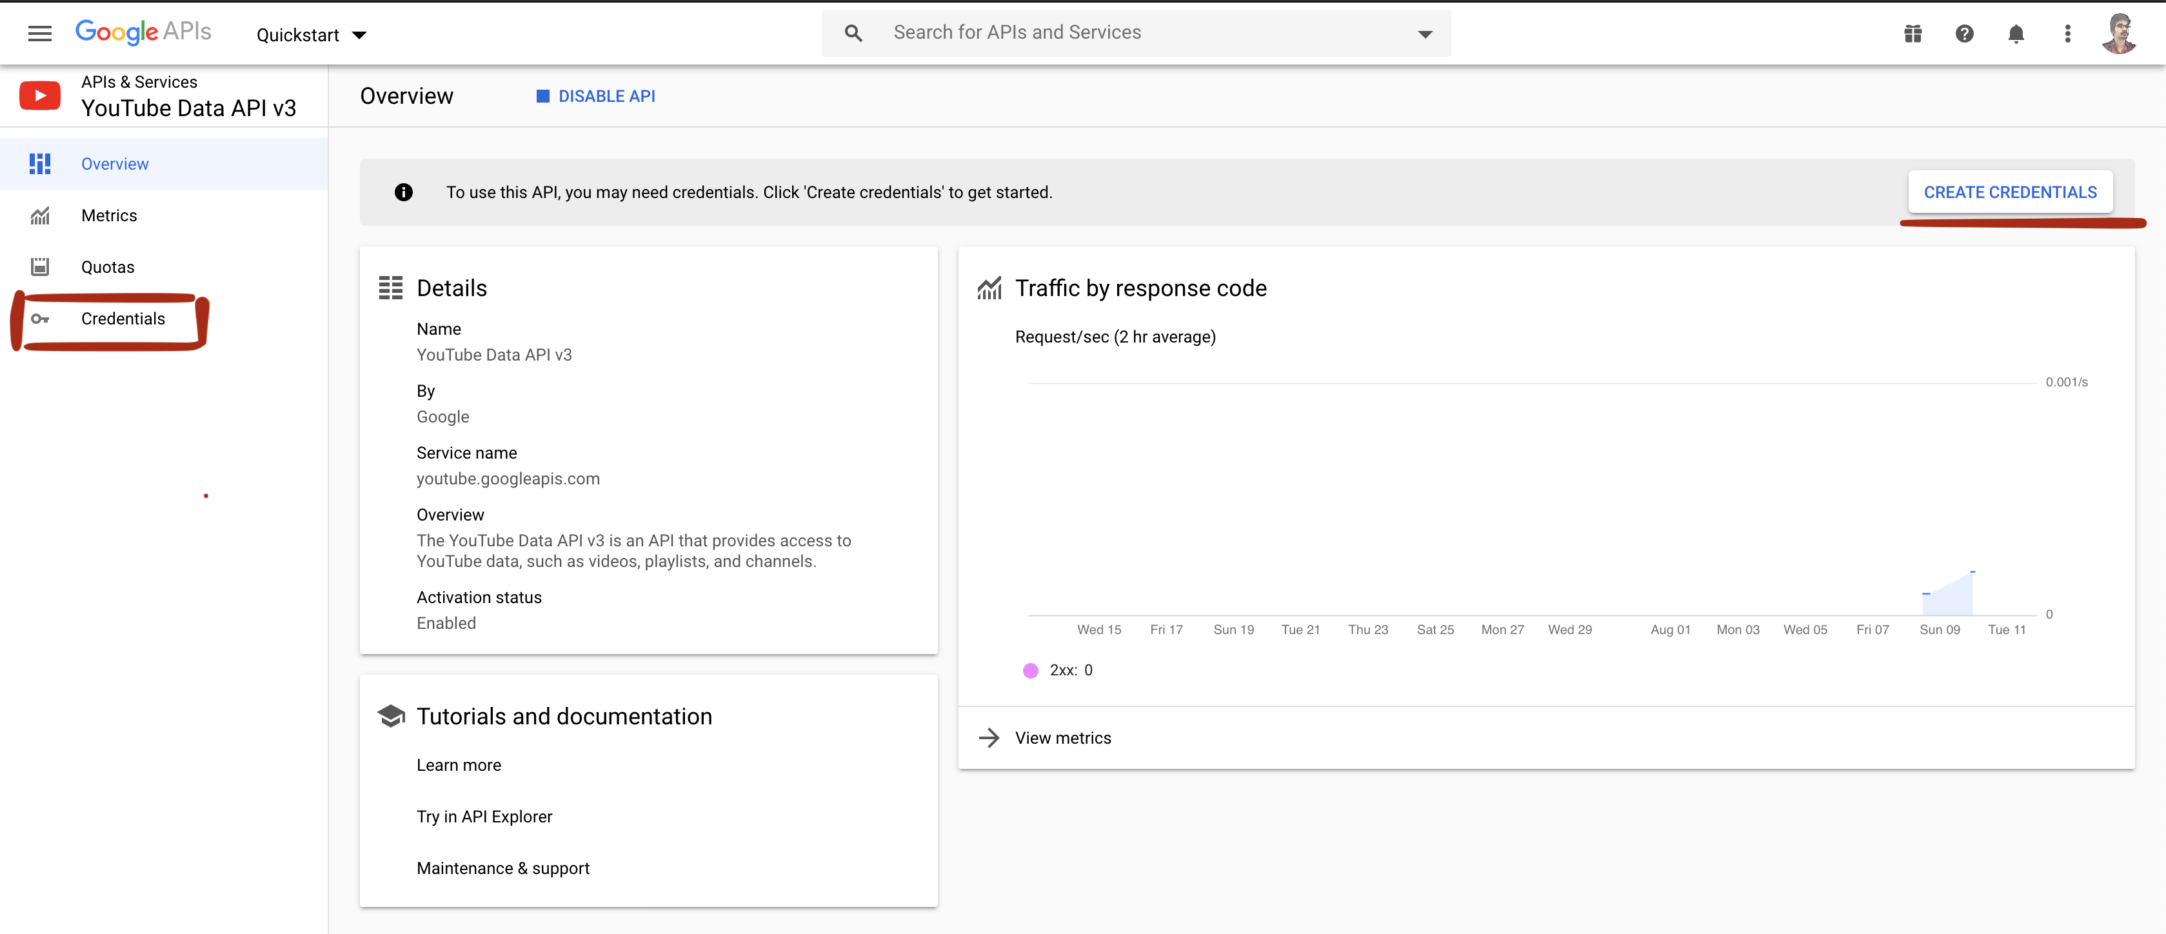Click the search magnifier icon
The image size is (2166, 934).
(853, 33)
